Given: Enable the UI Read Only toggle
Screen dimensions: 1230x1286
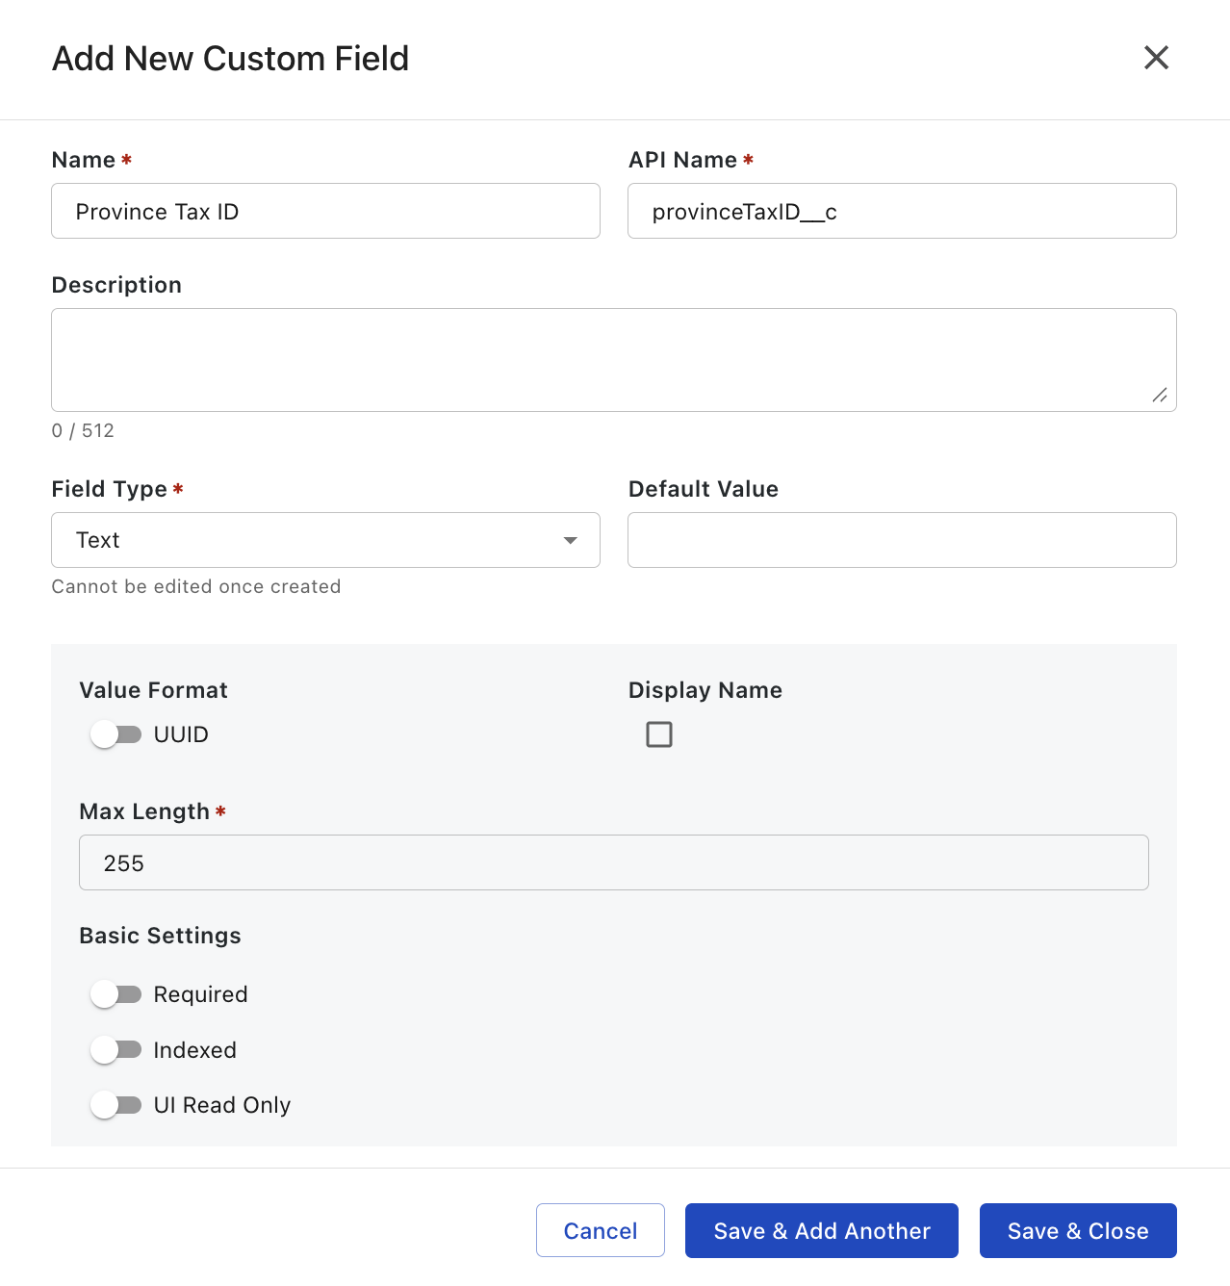Looking at the screenshot, I should click(115, 1105).
